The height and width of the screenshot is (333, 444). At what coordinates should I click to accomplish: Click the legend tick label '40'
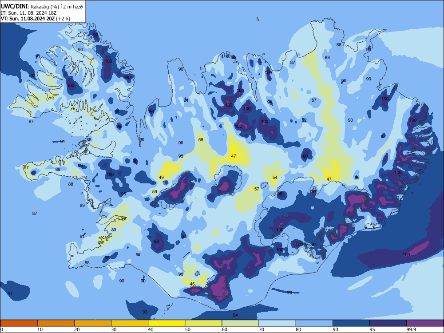click(151, 329)
